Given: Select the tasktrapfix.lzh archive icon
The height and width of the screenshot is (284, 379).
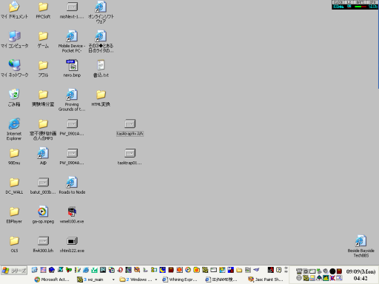Looking at the screenshot, I should tap(130, 127).
